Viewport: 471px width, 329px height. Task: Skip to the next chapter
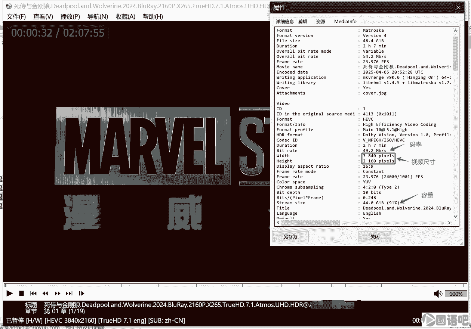[69, 294]
